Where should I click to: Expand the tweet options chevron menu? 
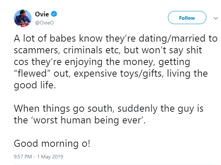(214, 18)
